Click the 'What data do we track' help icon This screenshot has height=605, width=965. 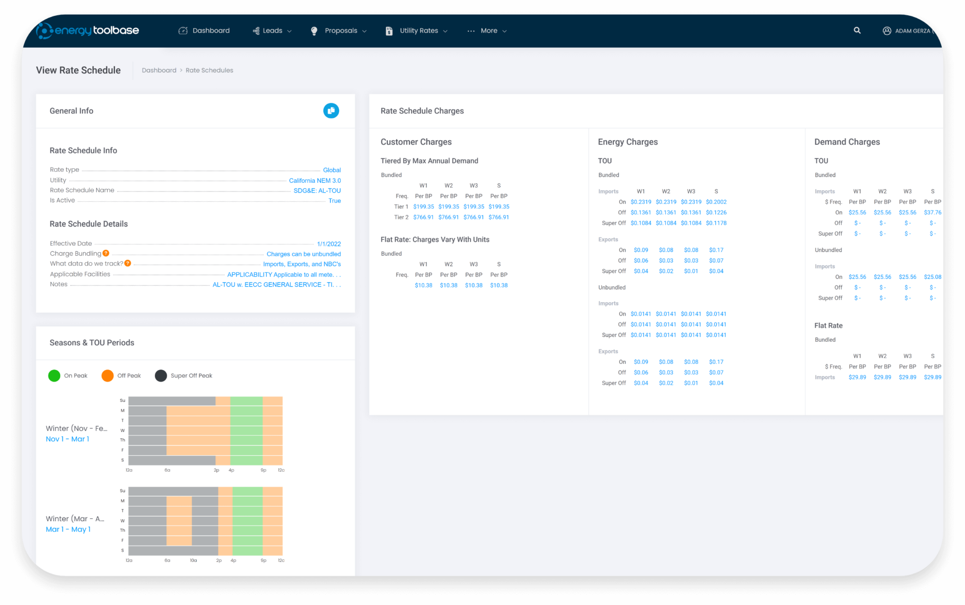(x=128, y=263)
